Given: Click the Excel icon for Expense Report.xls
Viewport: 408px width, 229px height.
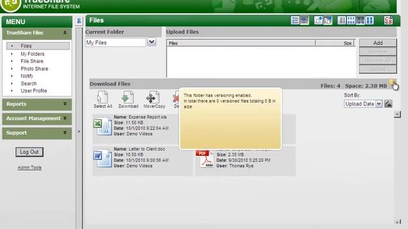Looking at the screenshot, I should 103,127.
